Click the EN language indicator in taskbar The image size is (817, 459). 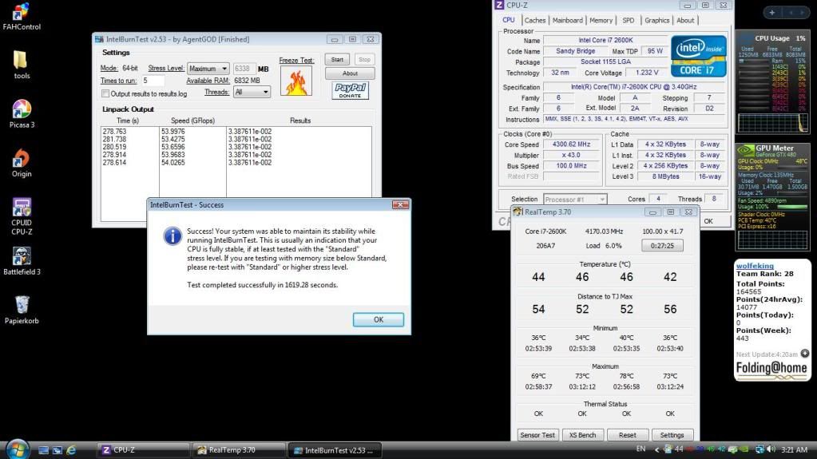[641, 449]
